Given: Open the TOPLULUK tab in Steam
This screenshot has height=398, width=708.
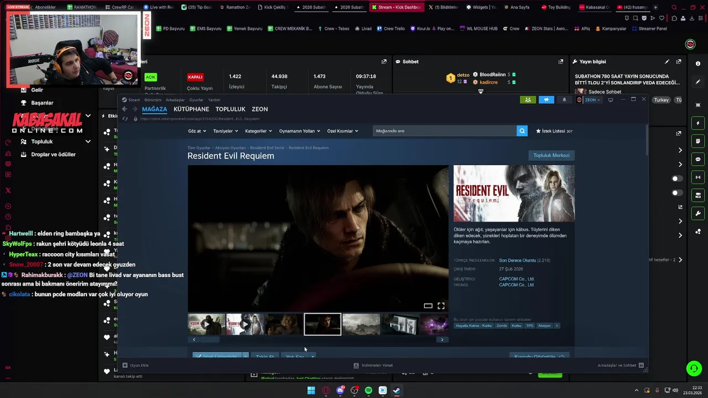Looking at the screenshot, I should pyautogui.click(x=230, y=109).
